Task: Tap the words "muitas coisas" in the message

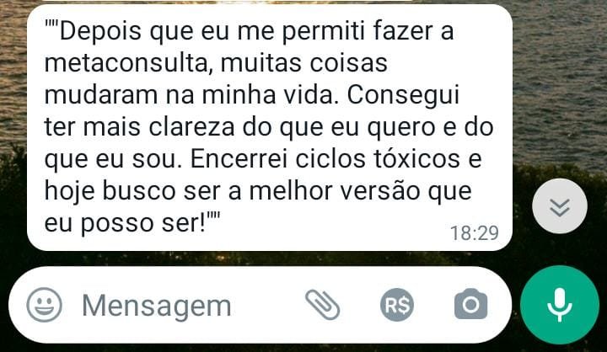Action: click(x=303, y=62)
